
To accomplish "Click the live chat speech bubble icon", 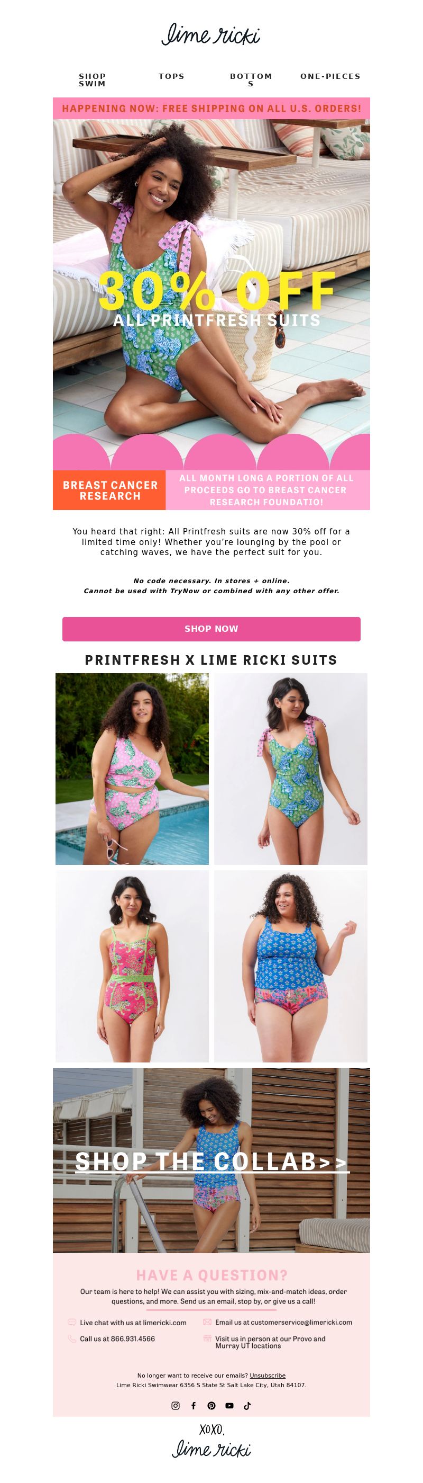I will tap(72, 1322).
